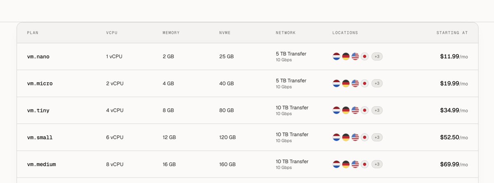Viewport: 494px width, 183px height.
Task: Click the 8 vCPU cell
Action: click(x=115, y=164)
